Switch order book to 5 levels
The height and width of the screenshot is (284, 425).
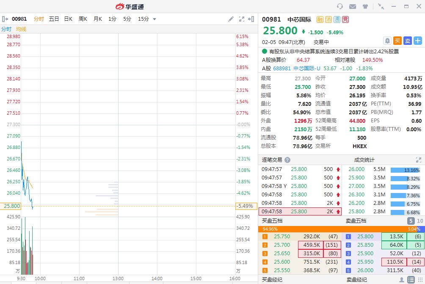click(411, 221)
